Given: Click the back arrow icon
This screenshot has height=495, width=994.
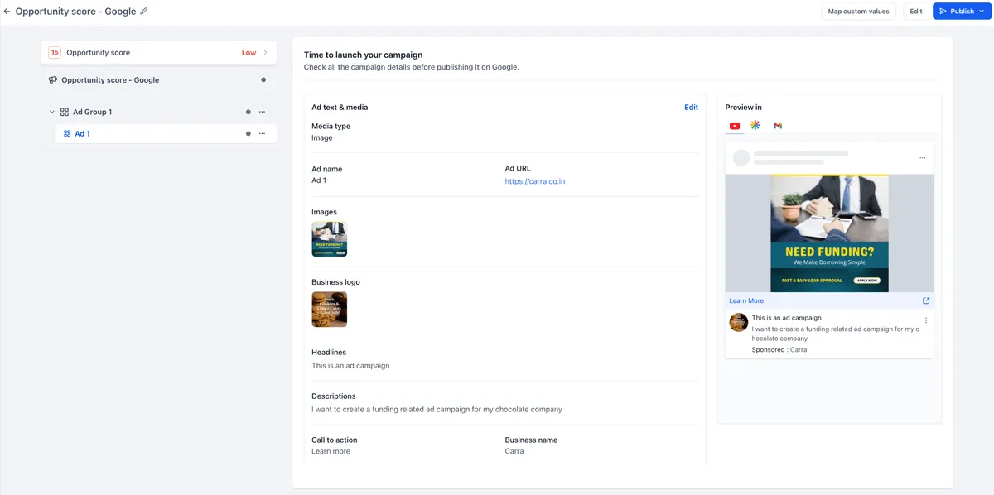Looking at the screenshot, I should pyautogui.click(x=7, y=12).
